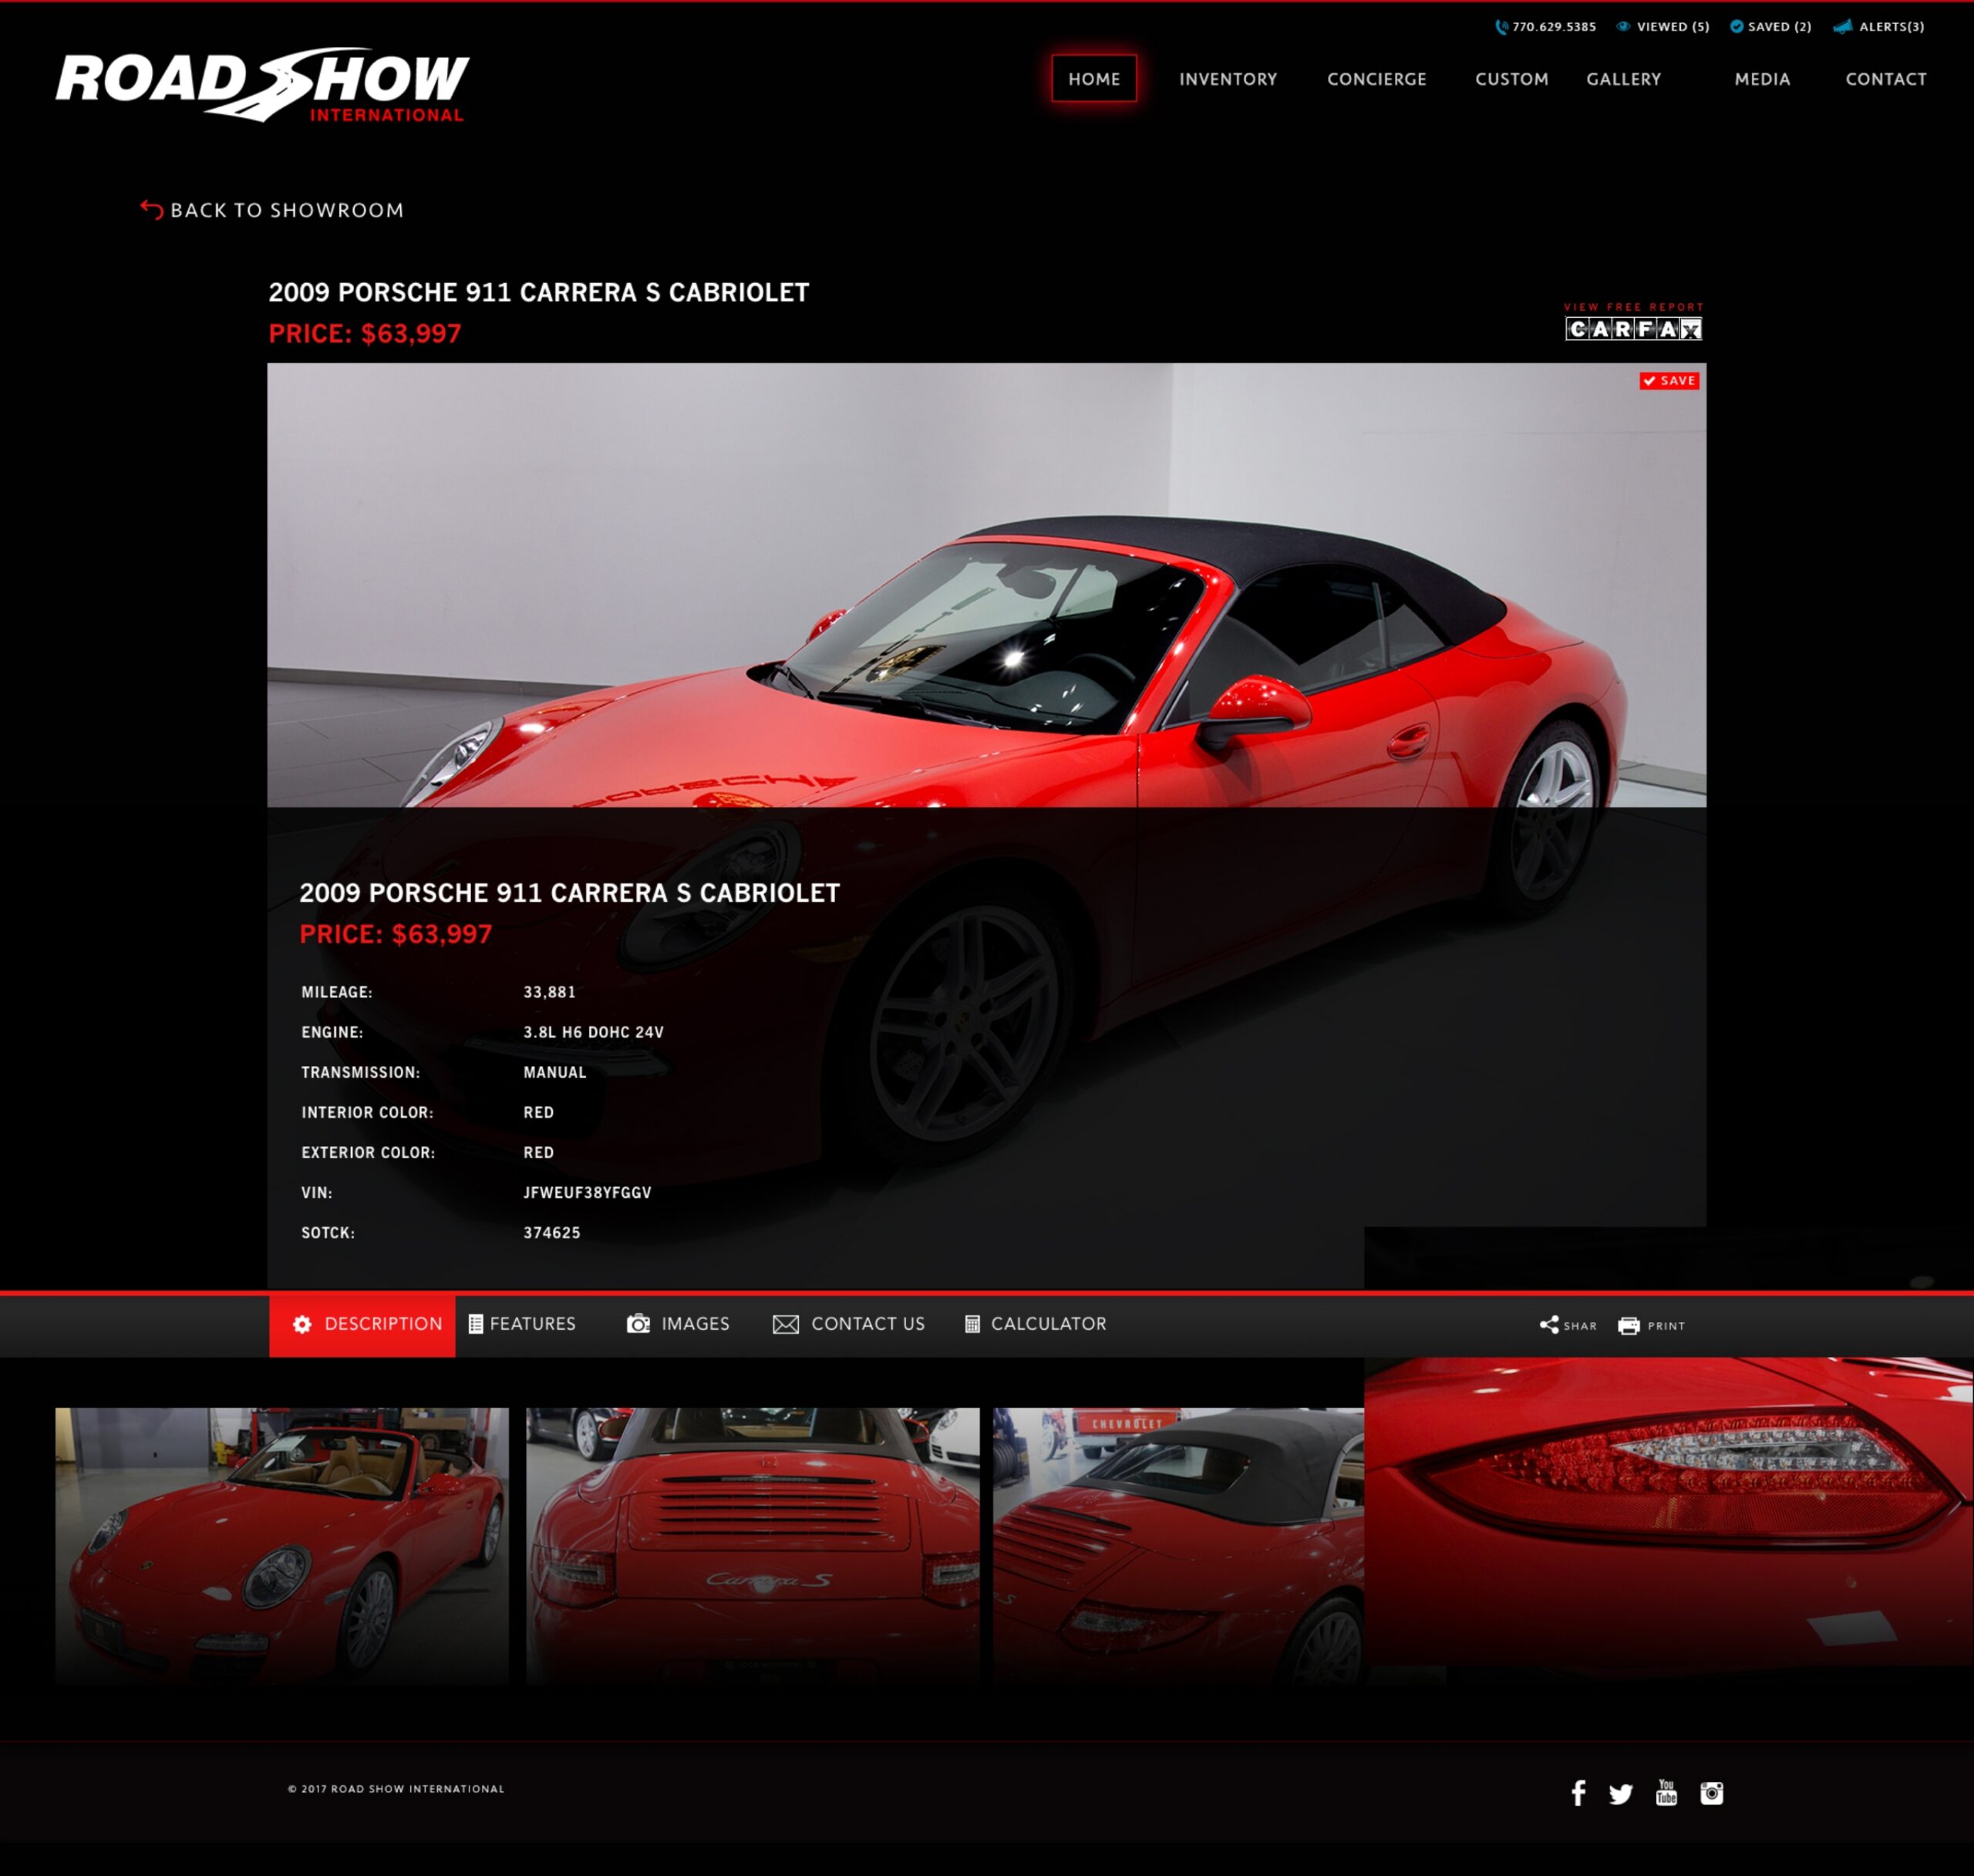Open the CARFAX logo report
1974x1876 pixels.
tap(1633, 329)
